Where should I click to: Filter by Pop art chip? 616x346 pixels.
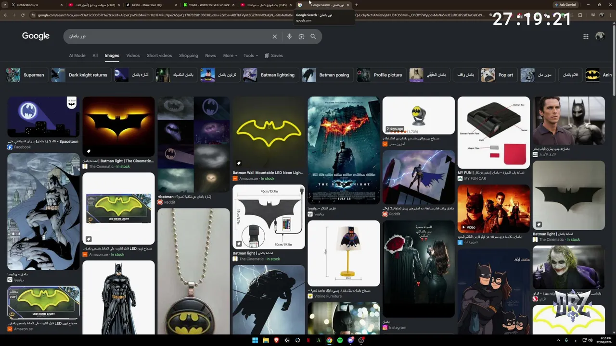(499, 75)
